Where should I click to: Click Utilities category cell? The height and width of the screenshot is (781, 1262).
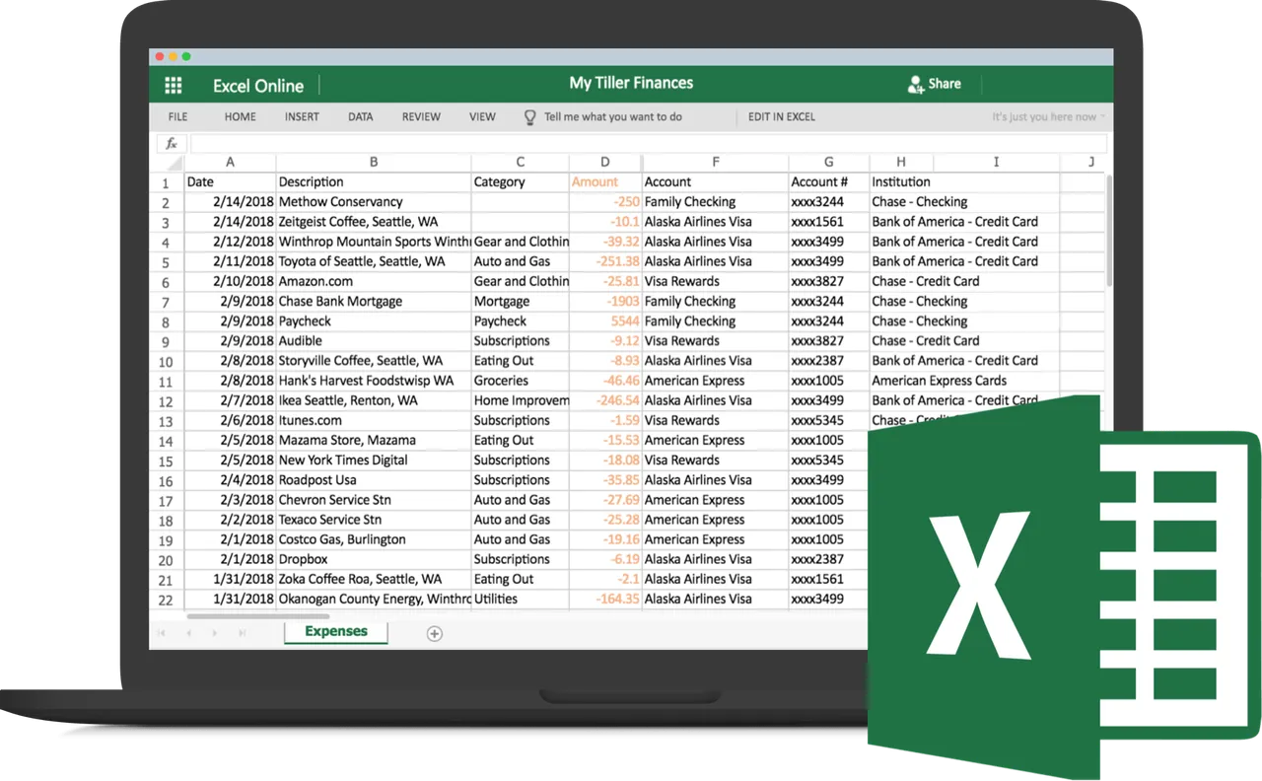pos(520,599)
